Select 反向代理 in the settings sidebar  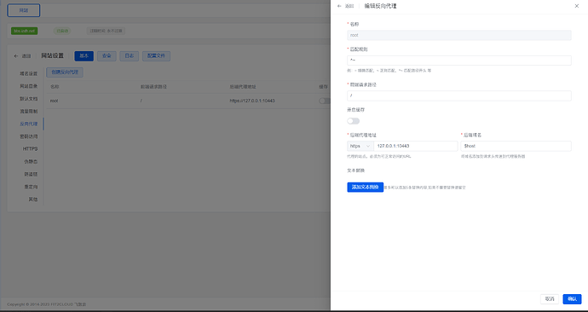[29, 124]
